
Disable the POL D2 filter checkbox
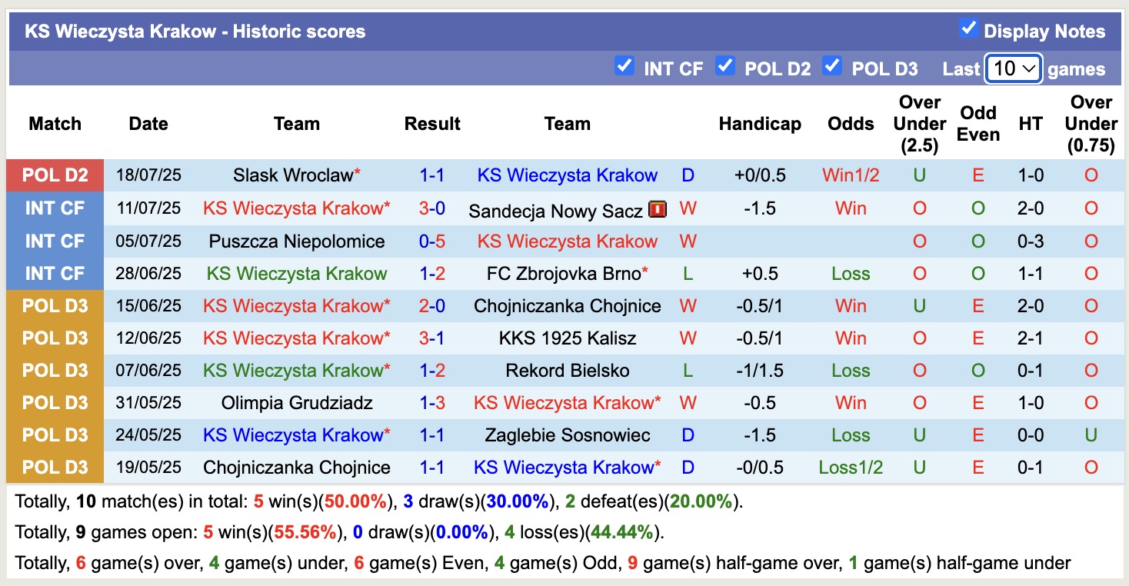724,67
